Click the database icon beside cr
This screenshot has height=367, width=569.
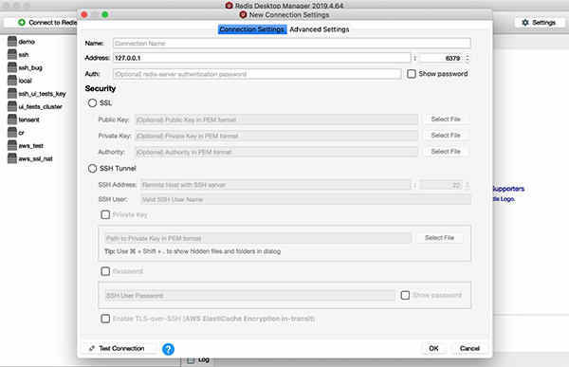point(12,133)
